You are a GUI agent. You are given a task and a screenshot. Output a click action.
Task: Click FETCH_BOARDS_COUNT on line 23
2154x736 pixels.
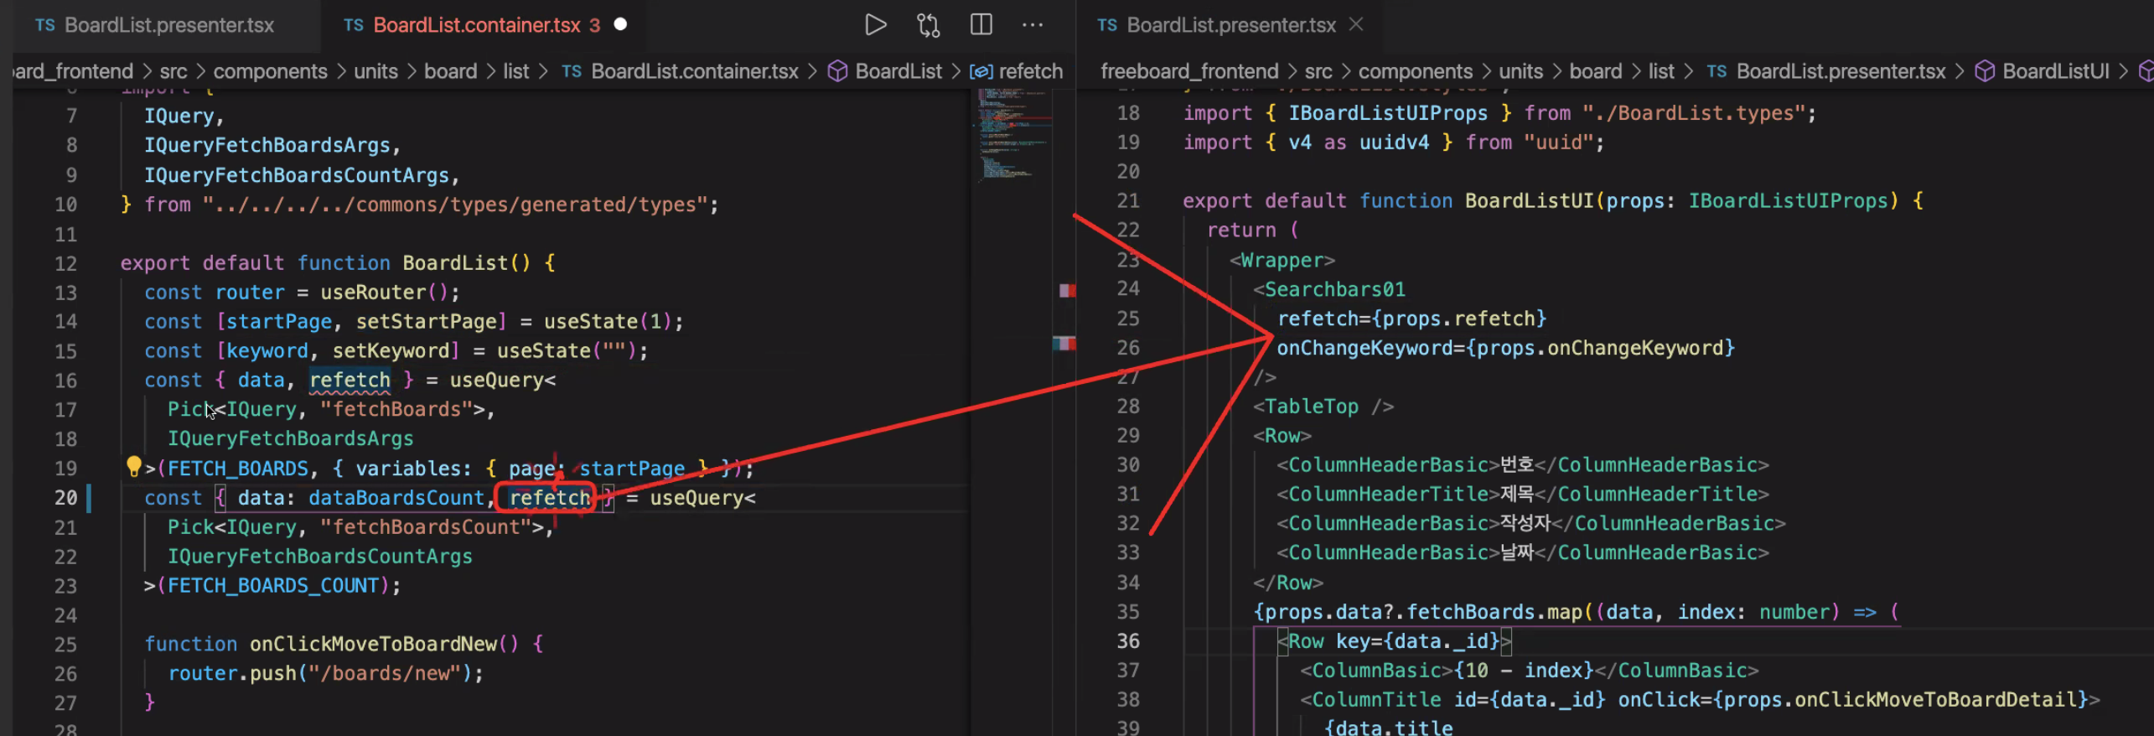pyautogui.click(x=273, y=585)
